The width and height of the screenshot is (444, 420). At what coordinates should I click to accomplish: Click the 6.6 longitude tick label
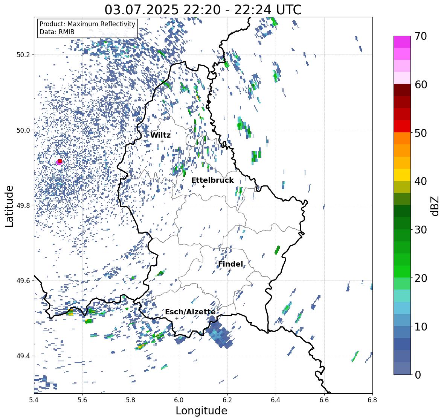click(324, 400)
